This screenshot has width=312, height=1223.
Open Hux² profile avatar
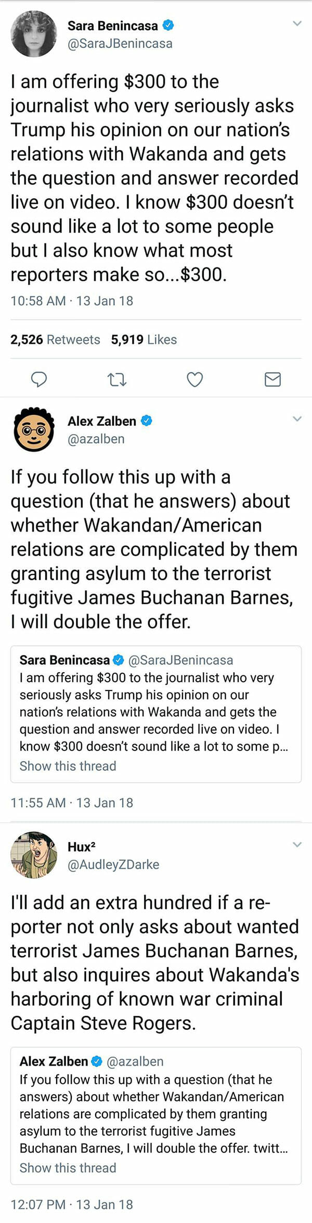tap(34, 855)
